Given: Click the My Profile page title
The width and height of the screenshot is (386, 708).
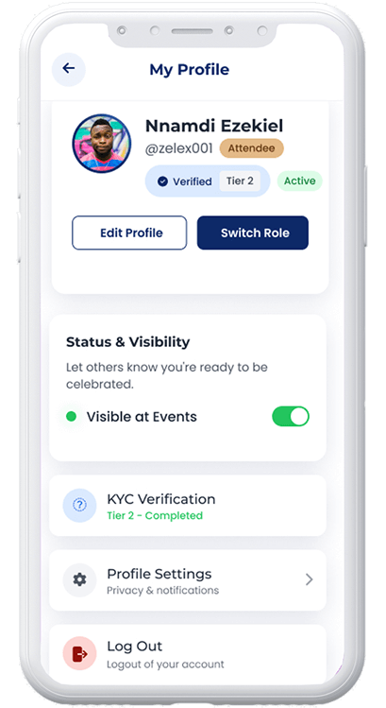Looking at the screenshot, I should point(190,70).
